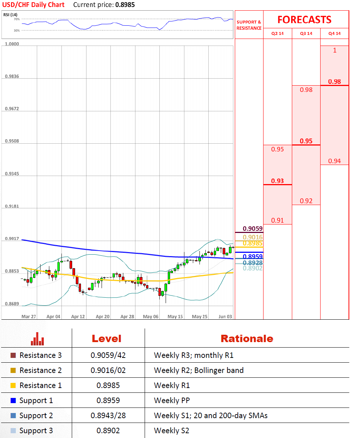This screenshot has height=438, width=350.
Task: Click Q2 14 median forecast 0.93
Action: 277,181
